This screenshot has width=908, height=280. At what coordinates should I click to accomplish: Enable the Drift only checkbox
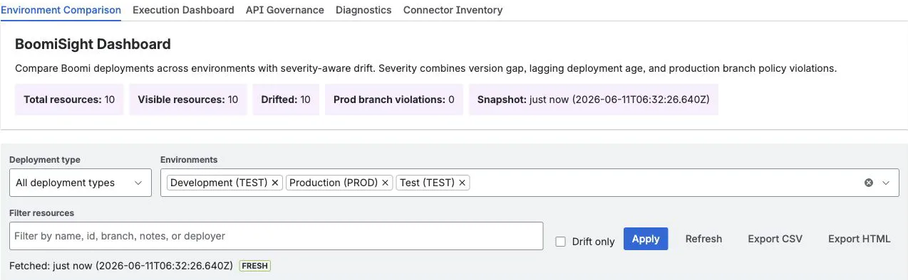[x=561, y=242]
